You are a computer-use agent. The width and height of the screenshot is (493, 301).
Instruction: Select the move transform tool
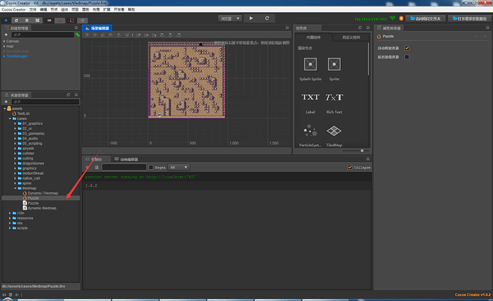6,20
